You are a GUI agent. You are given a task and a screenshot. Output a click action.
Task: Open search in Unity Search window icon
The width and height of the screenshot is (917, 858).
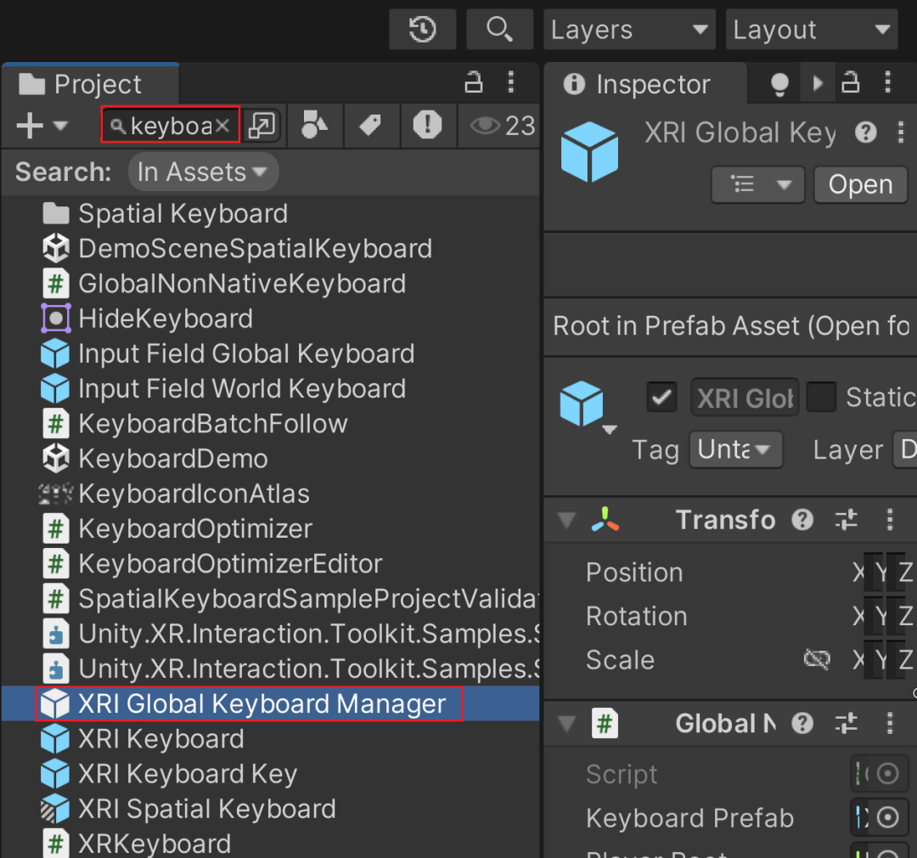tap(262, 125)
